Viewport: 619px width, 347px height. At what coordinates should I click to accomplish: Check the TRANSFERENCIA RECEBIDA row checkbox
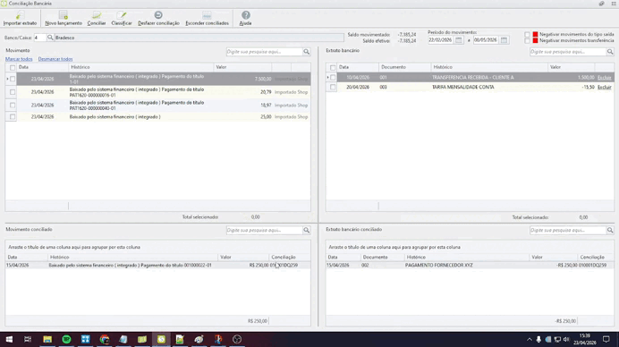coord(333,78)
